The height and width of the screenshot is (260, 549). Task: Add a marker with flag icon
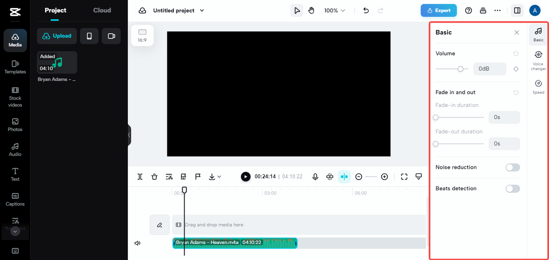click(198, 177)
